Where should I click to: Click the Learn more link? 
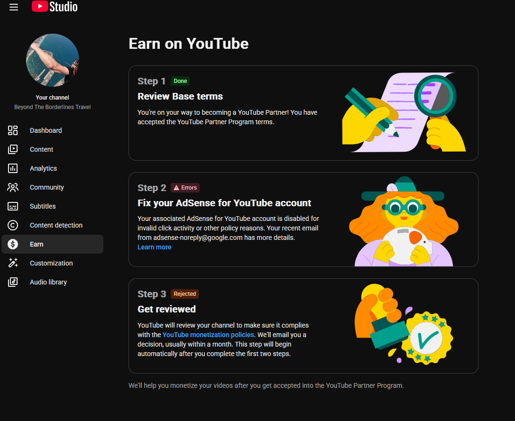tap(155, 247)
